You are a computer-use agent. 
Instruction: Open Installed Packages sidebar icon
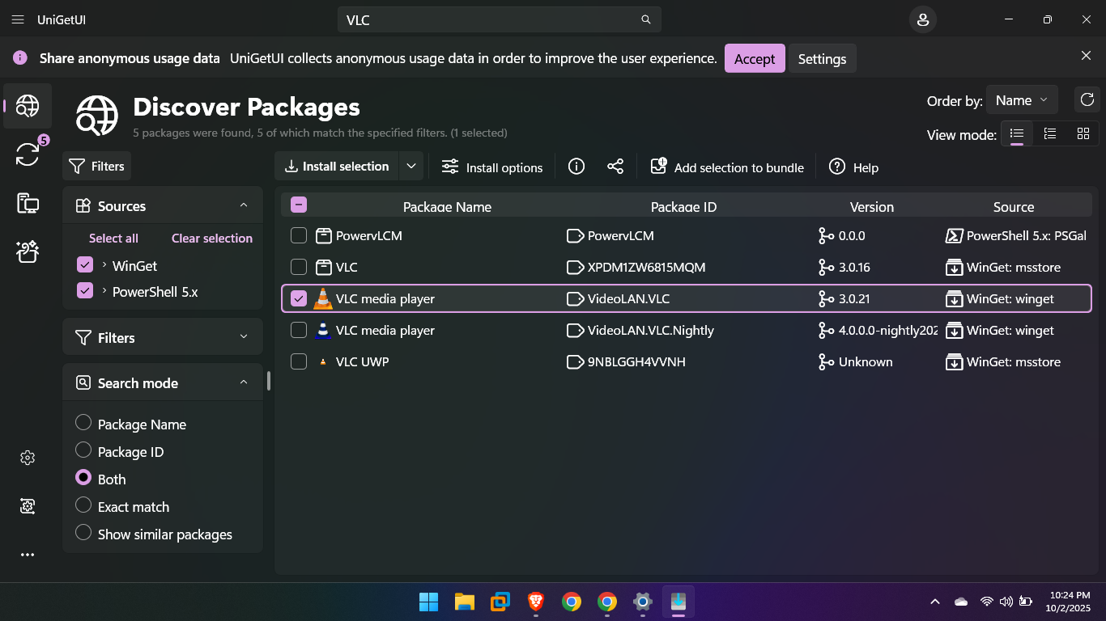point(28,203)
